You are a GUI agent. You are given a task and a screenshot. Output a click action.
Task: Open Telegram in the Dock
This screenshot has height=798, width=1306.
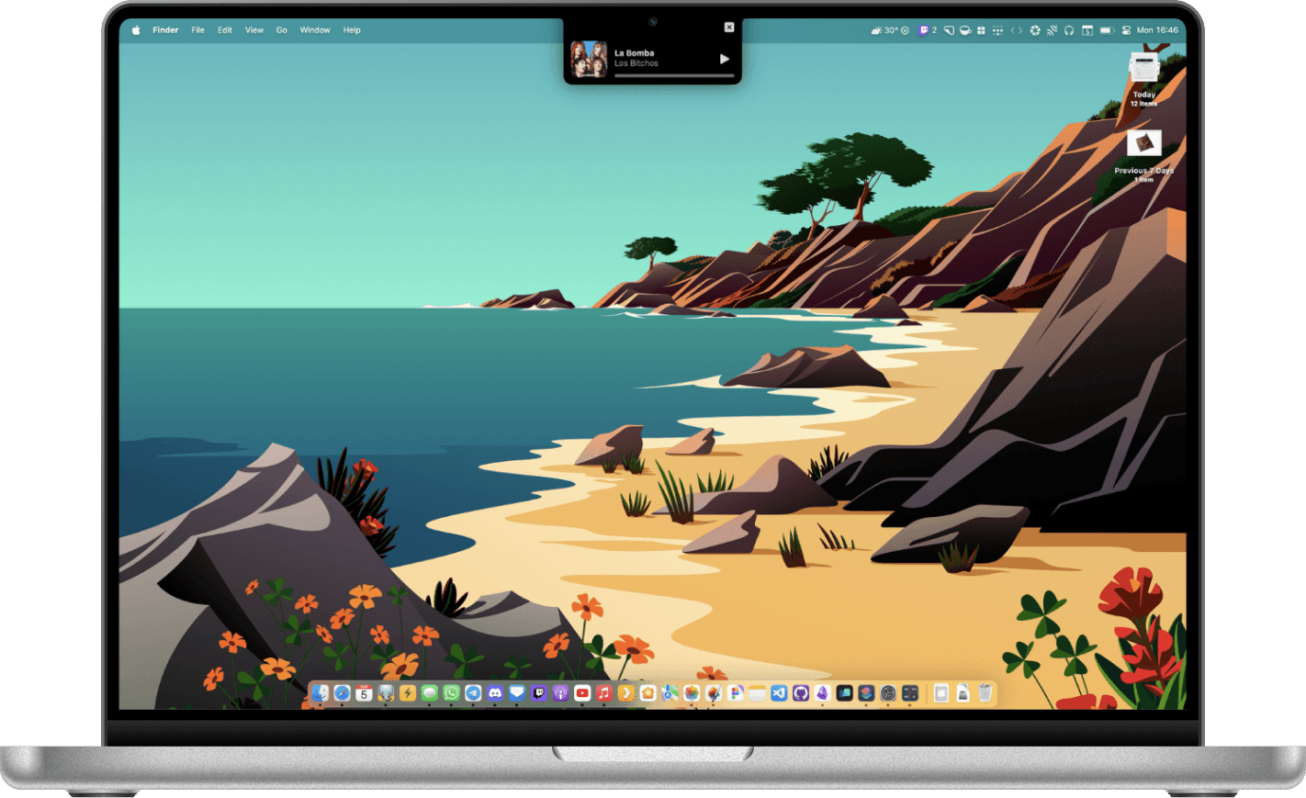473,694
